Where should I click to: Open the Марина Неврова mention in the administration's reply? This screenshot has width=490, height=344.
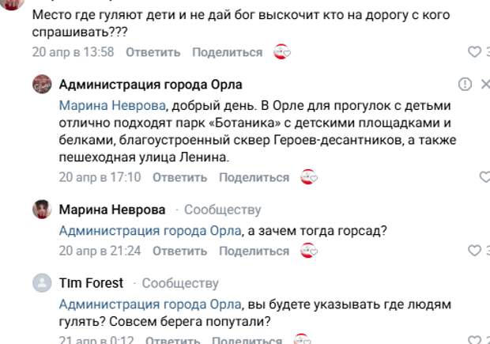tap(111, 104)
